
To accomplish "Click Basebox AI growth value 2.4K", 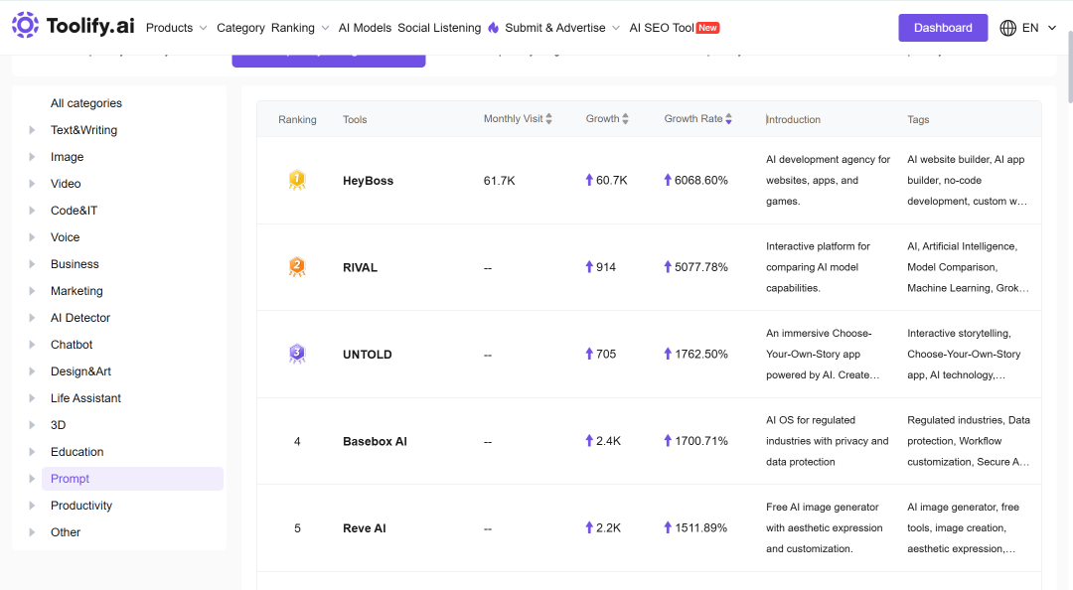I will [x=608, y=441].
